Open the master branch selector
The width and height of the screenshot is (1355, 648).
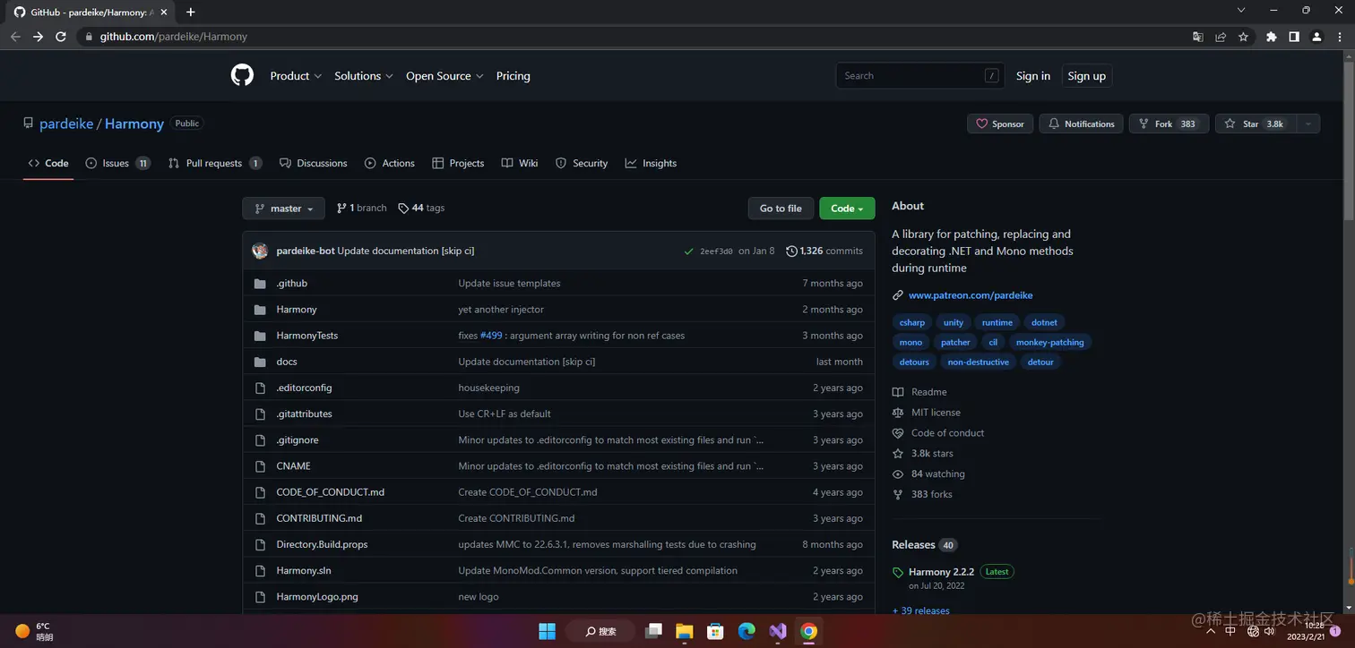tap(283, 209)
